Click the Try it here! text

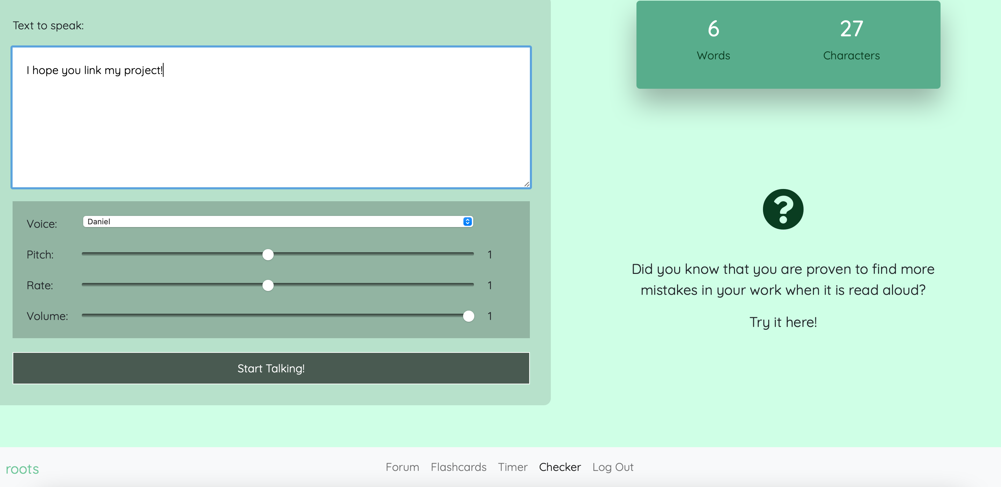(x=783, y=322)
